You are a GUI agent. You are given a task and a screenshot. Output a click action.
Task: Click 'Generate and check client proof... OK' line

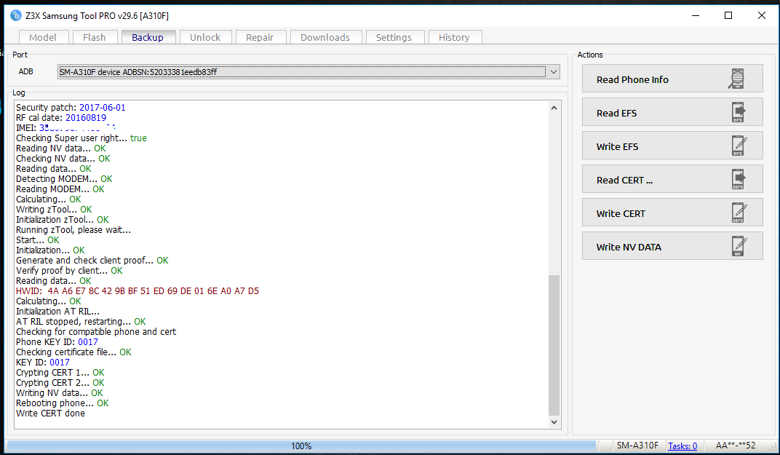(x=92, y=260)
